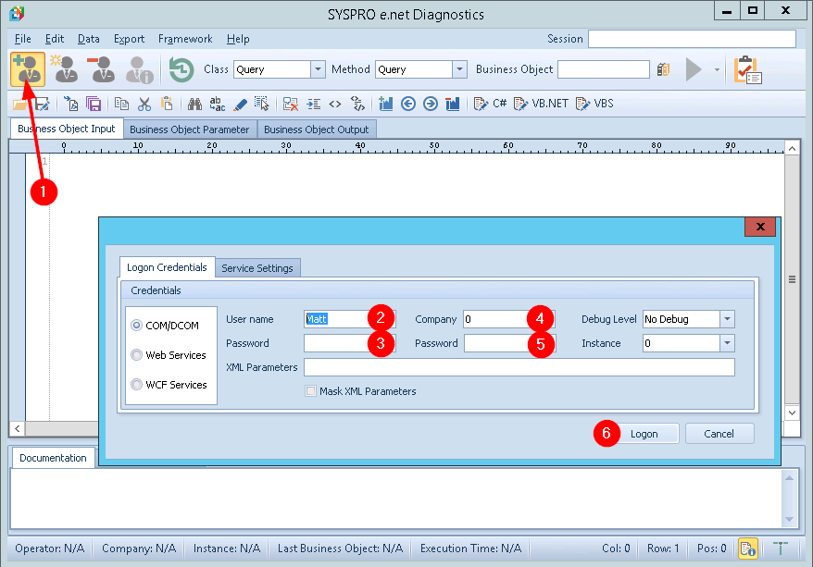Image resolution: width=813 pixels, height=567 pixels.
Task: Generate VB.NET code from toolbar
Action: [x=541, y=104]
